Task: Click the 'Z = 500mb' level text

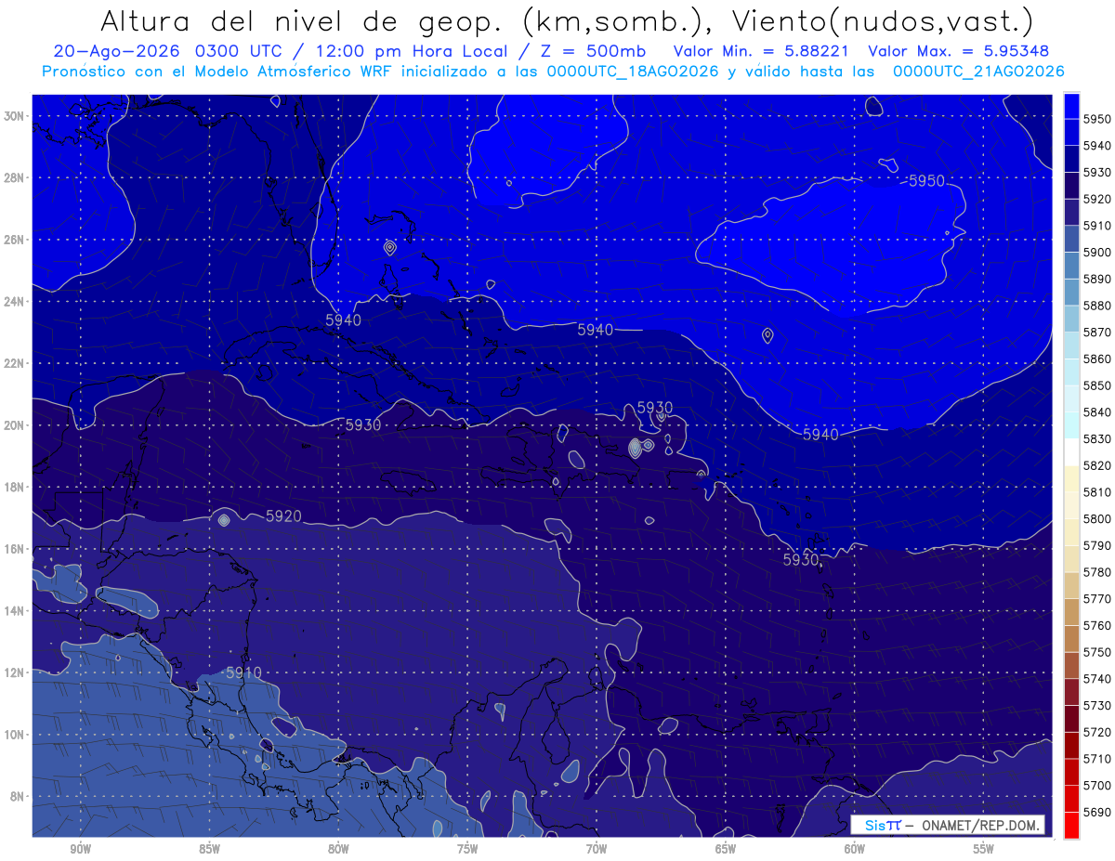Action: pyautogui.click(x=592, y=52)
